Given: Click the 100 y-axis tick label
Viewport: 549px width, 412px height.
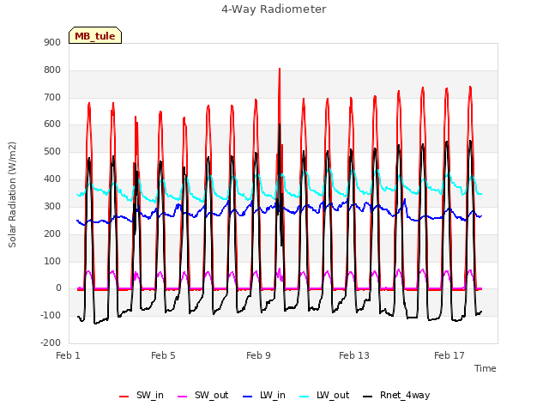Looking at the screenshot, I should click(52, 261).
